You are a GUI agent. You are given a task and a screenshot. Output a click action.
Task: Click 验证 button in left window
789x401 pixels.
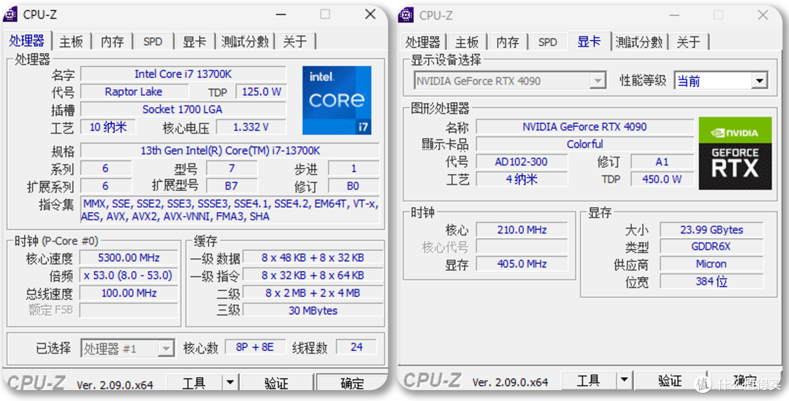point(276,384)
